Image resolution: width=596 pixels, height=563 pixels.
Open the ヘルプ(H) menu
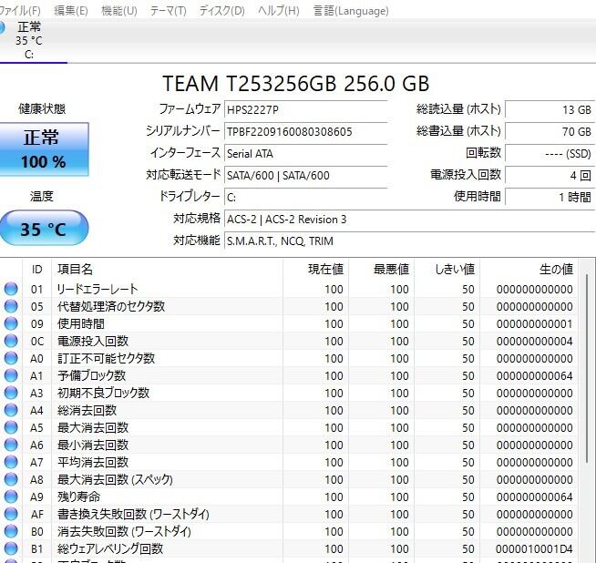279,11
